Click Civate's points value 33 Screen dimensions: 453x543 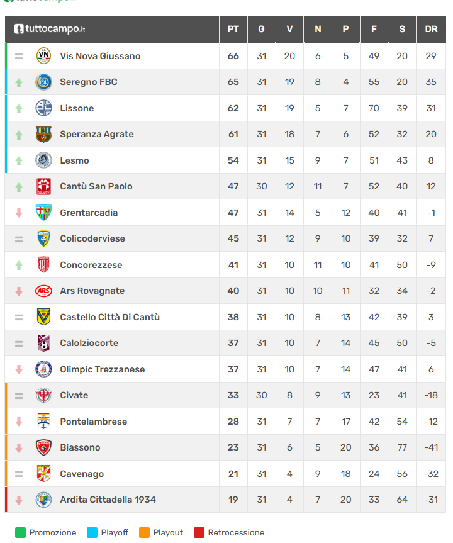pos(233,395)
